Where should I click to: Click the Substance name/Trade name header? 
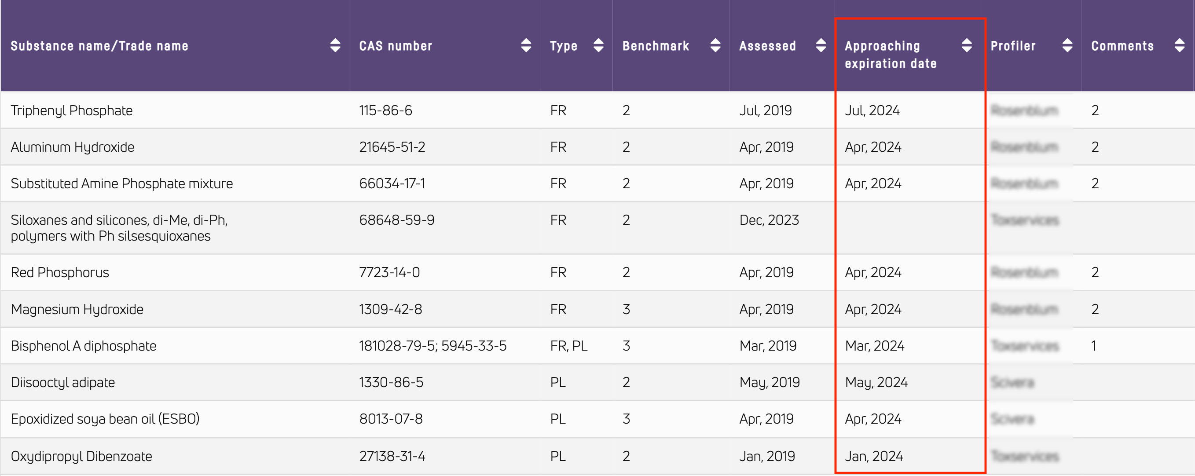click(x=99, y=46)
